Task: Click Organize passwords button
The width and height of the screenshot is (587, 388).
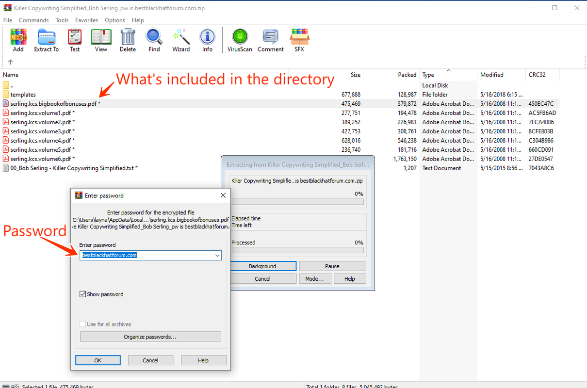Action: pos(150,337)
